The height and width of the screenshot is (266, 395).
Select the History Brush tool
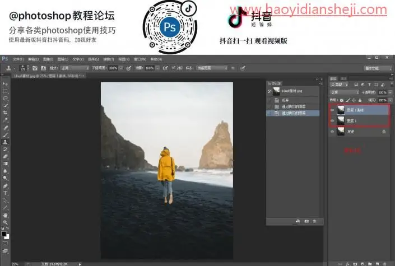click(5, 150)
